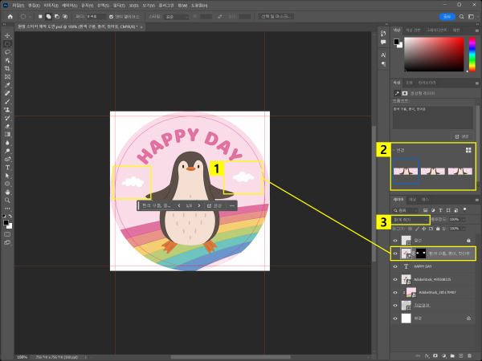Screen dimensions: 482x361
Task: Select the Lasso tool
Action: coord(7,52)
